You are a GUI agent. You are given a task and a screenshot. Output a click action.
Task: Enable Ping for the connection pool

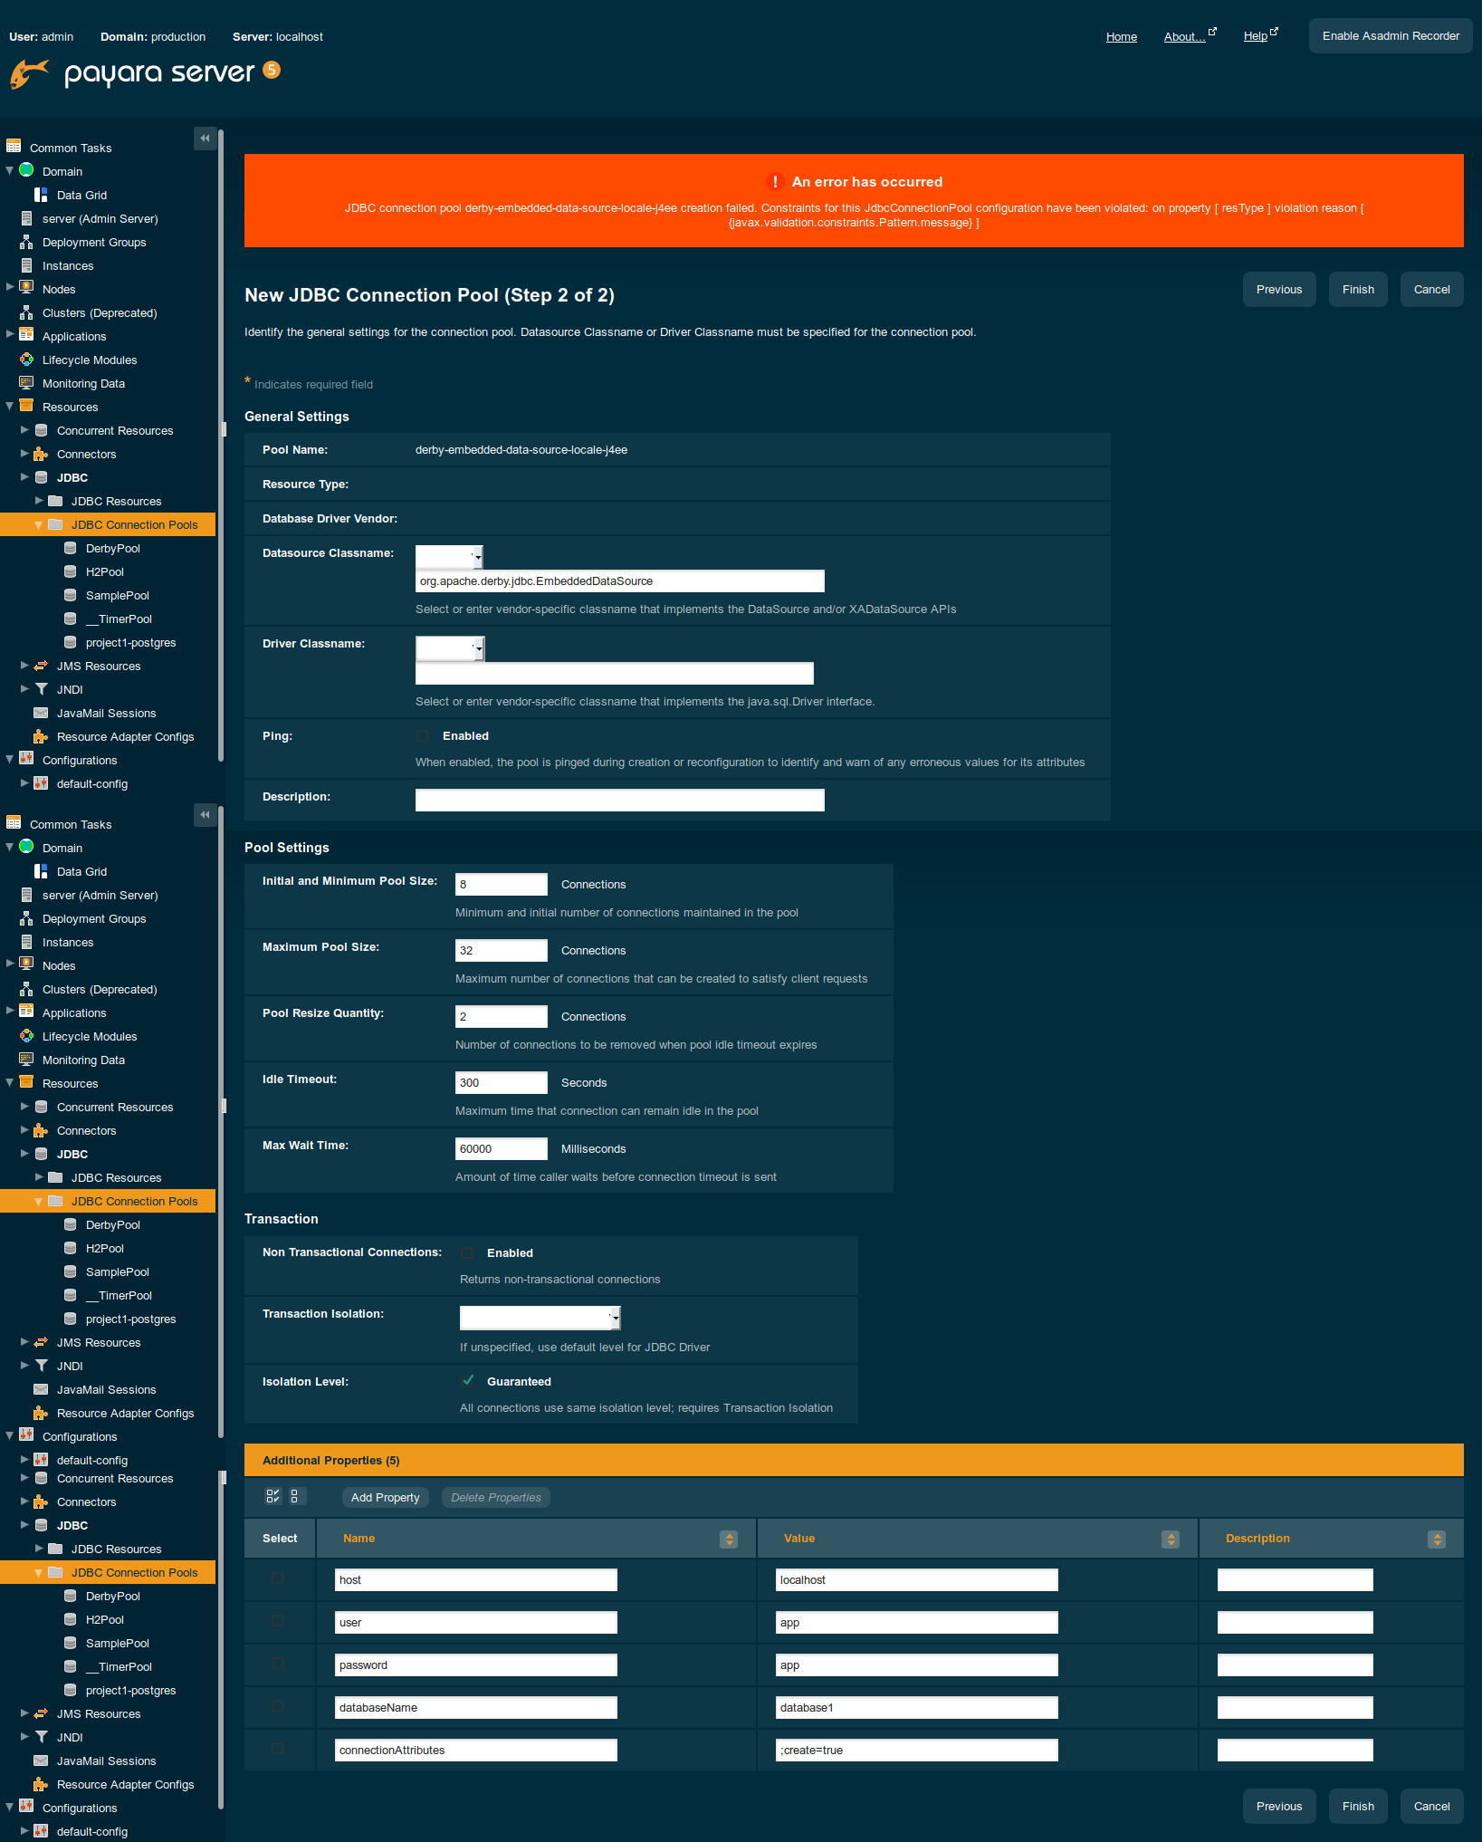coord(422,735)
